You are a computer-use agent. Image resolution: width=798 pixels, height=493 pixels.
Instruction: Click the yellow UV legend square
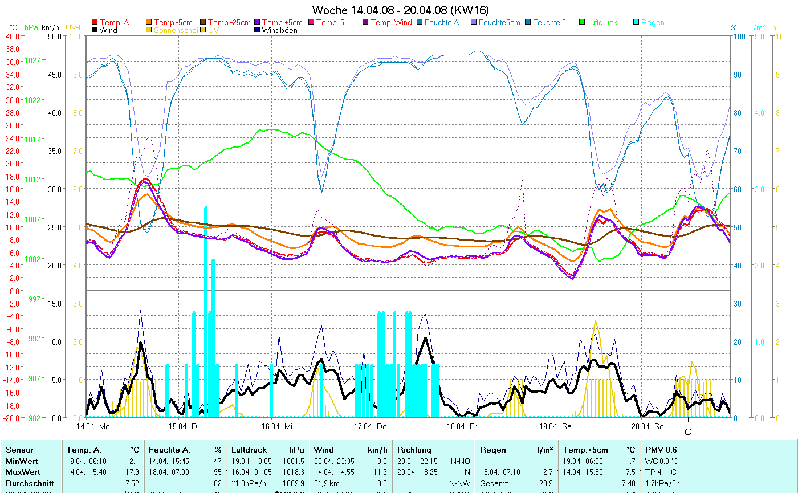(203, 30)
